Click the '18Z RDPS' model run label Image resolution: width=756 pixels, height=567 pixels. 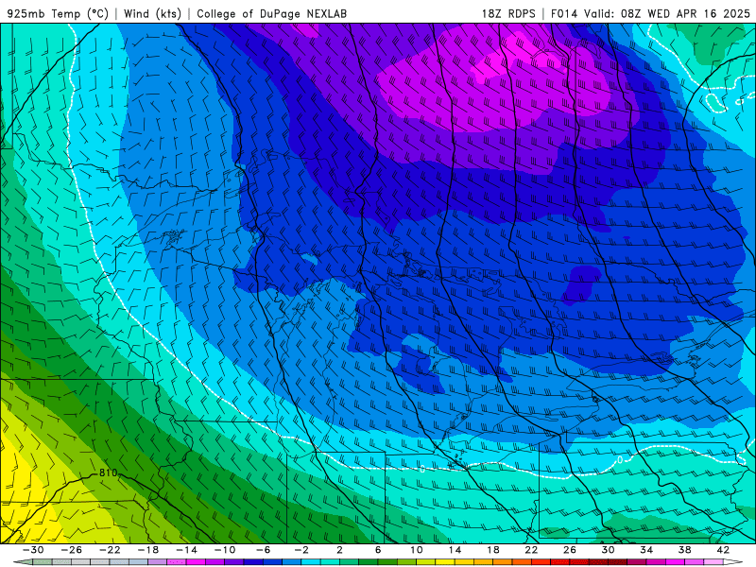(508, 13)
